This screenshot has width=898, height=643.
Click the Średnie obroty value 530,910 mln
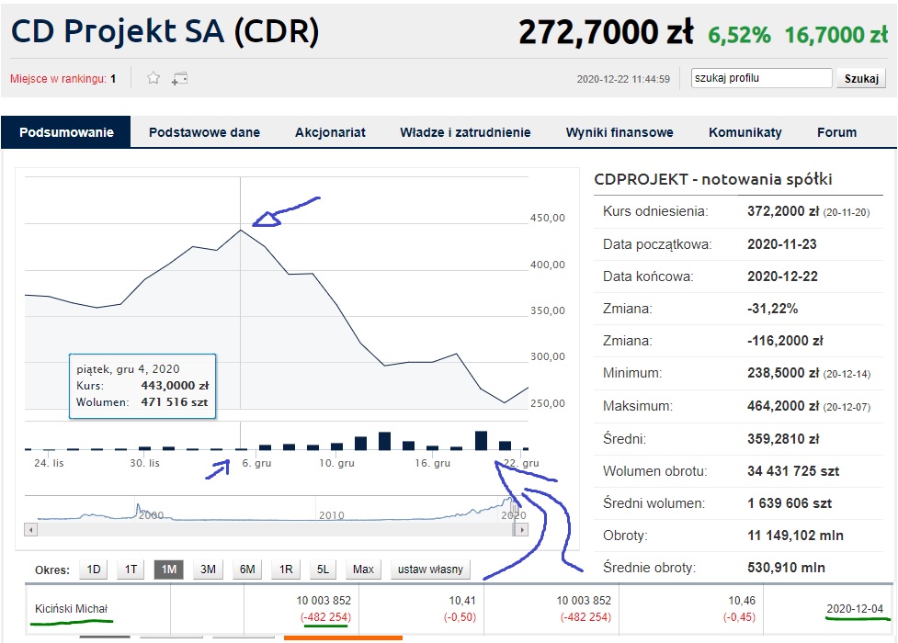(786, 568)
